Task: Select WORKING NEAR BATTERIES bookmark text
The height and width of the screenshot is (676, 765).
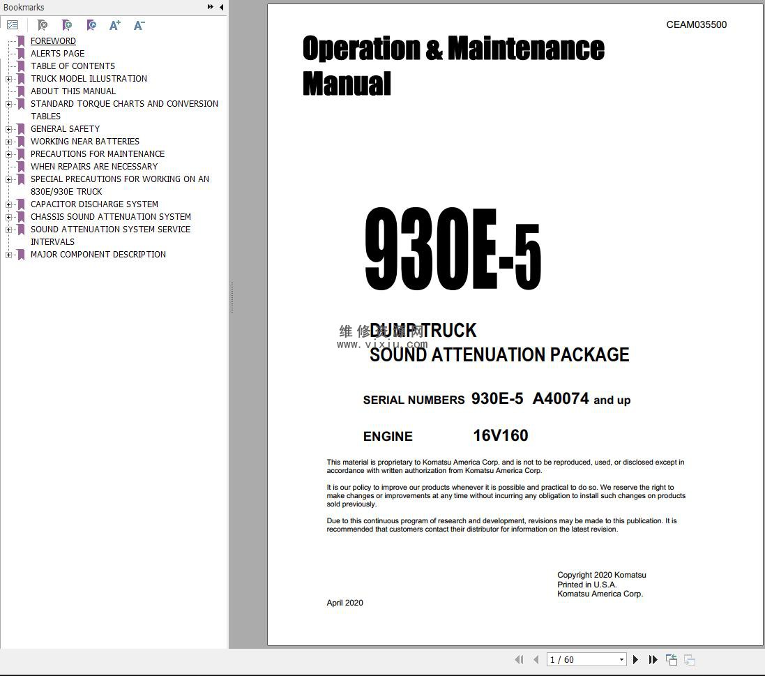Action: 85,142
